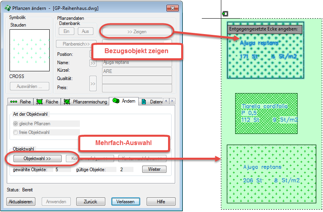
Task: Open the Reihe tab with dots icon
Action: (x=20, y=102)
